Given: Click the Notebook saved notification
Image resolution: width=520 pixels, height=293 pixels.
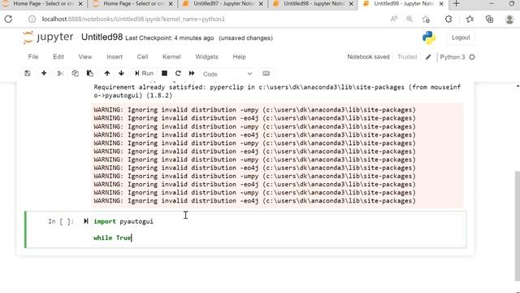Looking at the screenshot, I should (x=368, y=57).
